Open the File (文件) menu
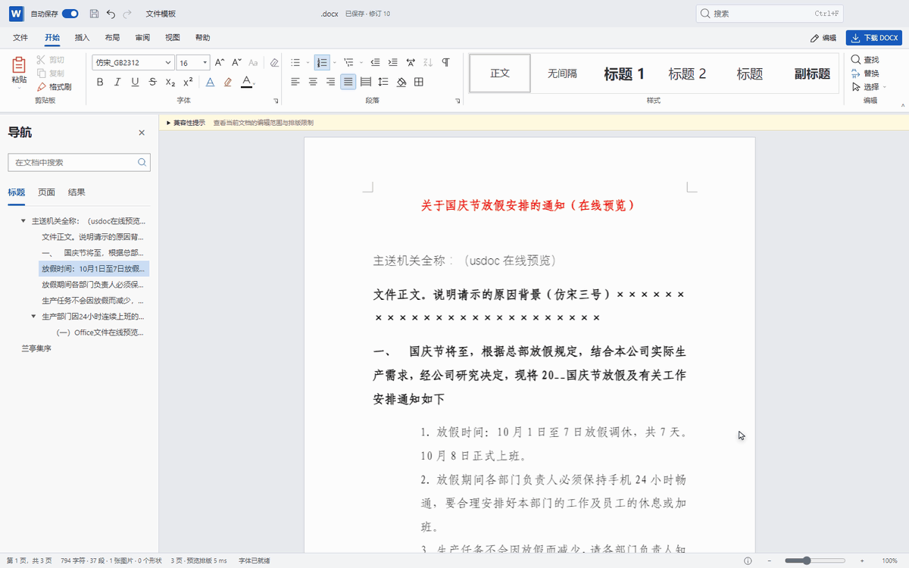Screen dimensions: 909x568 [20, 38]
